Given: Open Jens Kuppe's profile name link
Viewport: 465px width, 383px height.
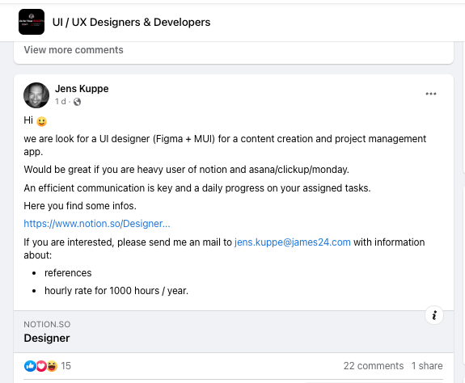Looking at the screenshot, I should (82, 89).
